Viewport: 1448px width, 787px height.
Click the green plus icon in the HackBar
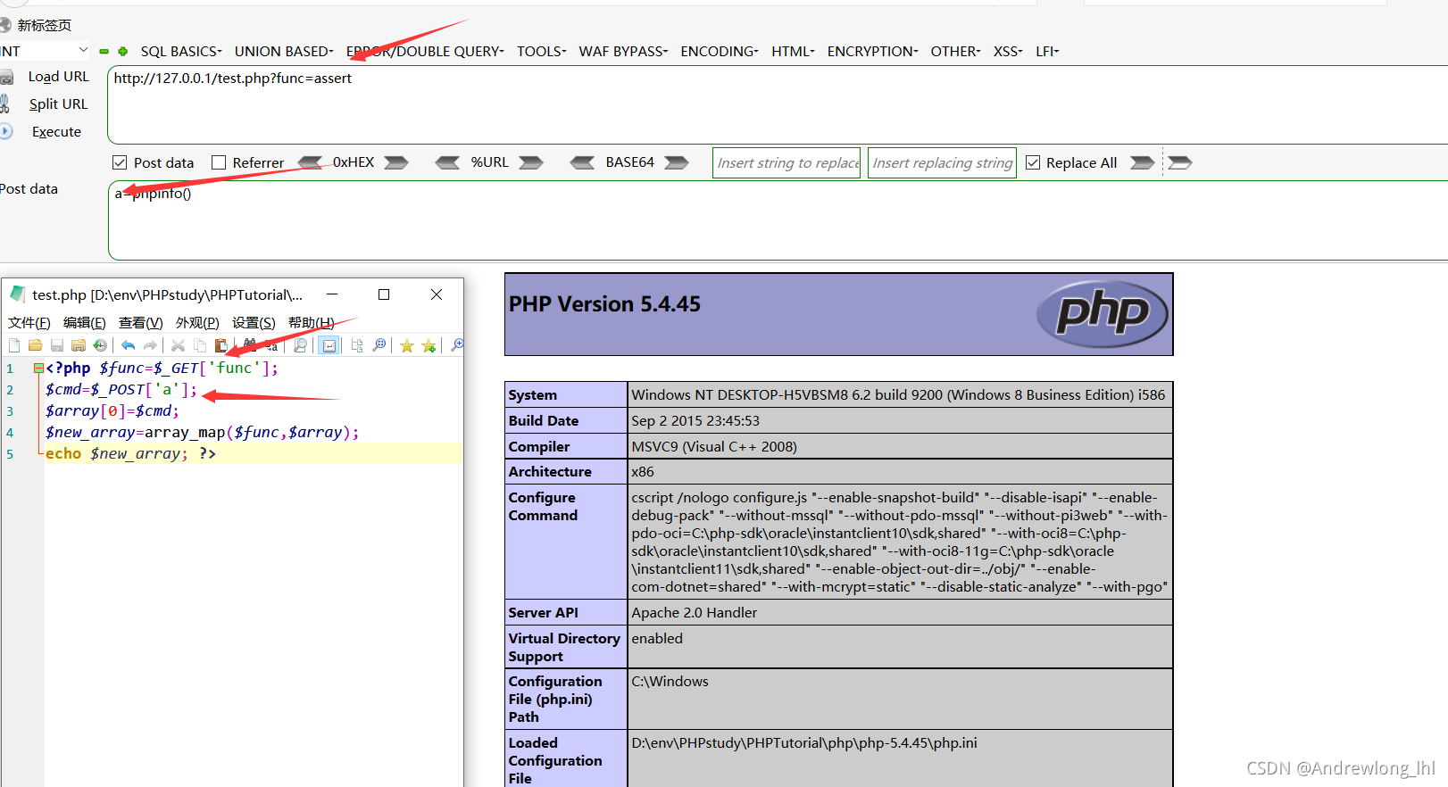122,52
